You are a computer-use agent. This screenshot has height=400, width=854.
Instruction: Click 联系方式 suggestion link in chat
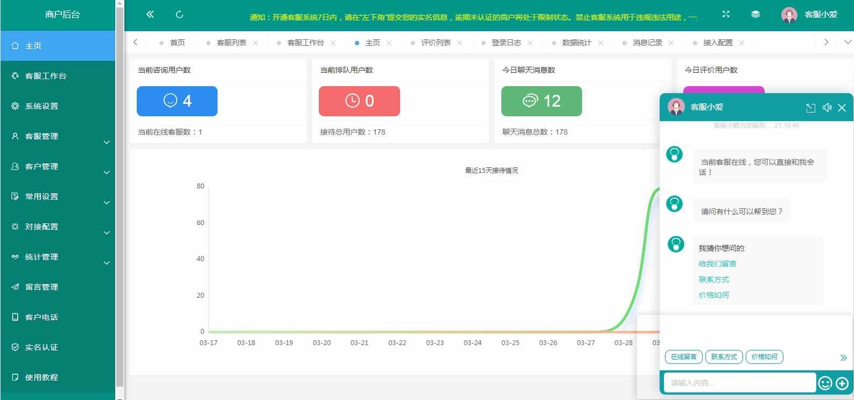[714, 279]
